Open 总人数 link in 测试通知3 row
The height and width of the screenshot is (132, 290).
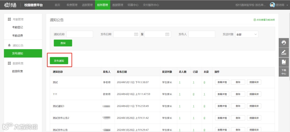180,106
